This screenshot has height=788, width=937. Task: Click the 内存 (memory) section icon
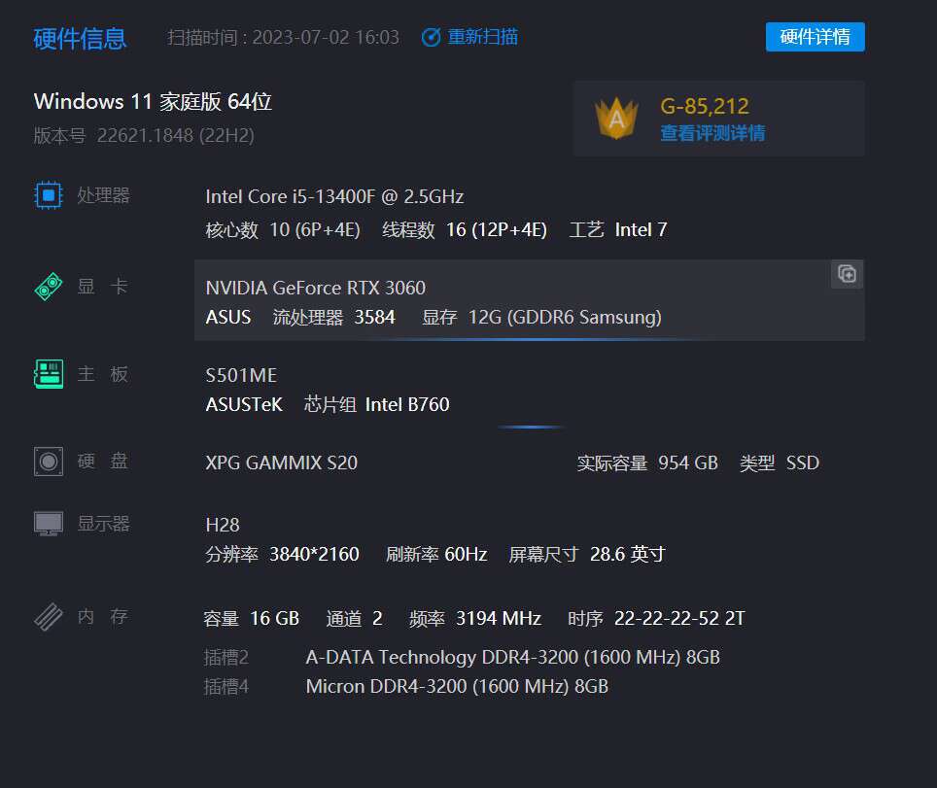(47, 615)
